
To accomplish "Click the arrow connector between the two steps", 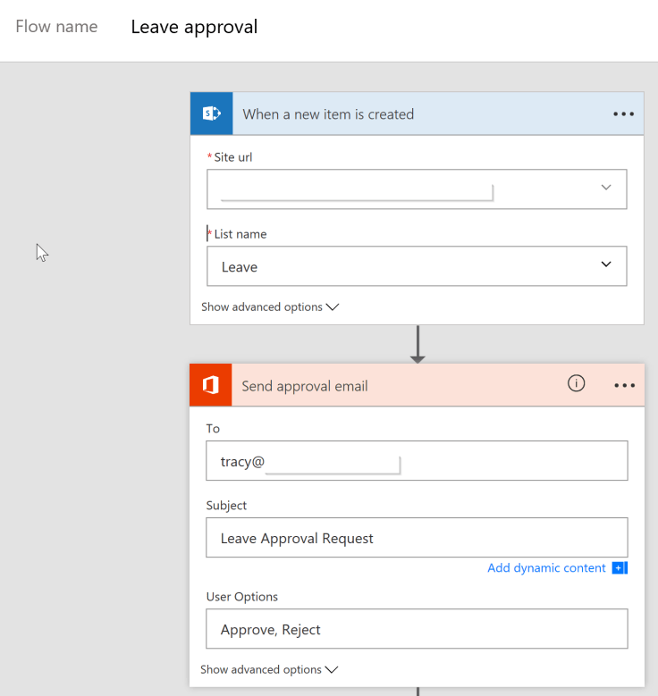I will (x=418, y=344).
